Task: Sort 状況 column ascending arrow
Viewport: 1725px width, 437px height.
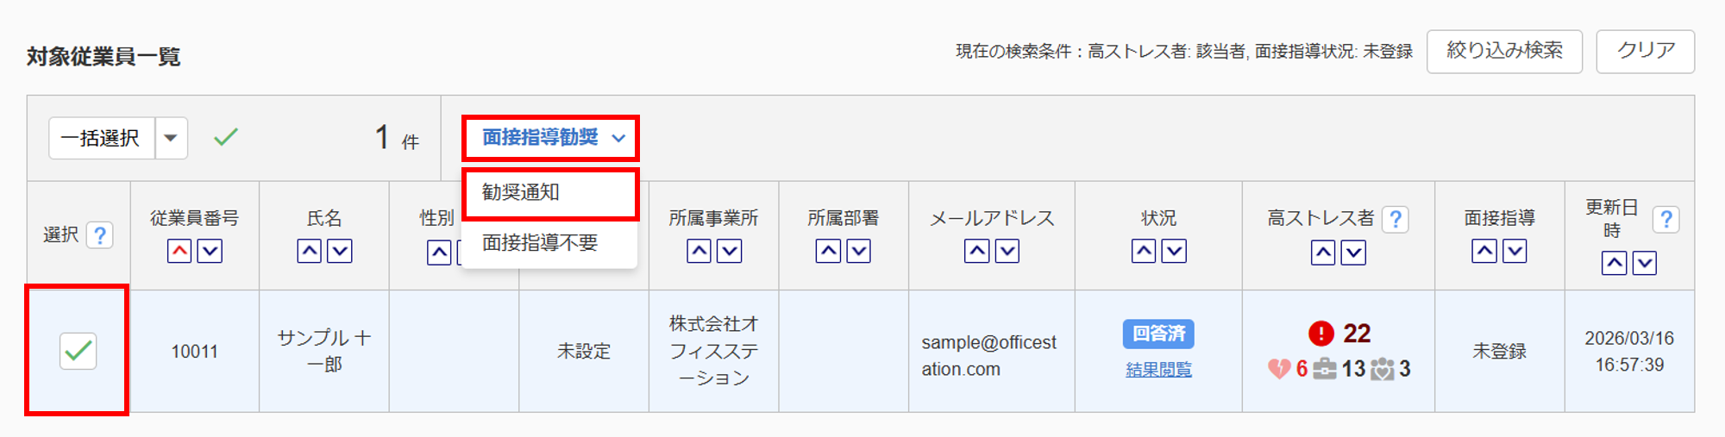Action: (x=1144, y=251)
